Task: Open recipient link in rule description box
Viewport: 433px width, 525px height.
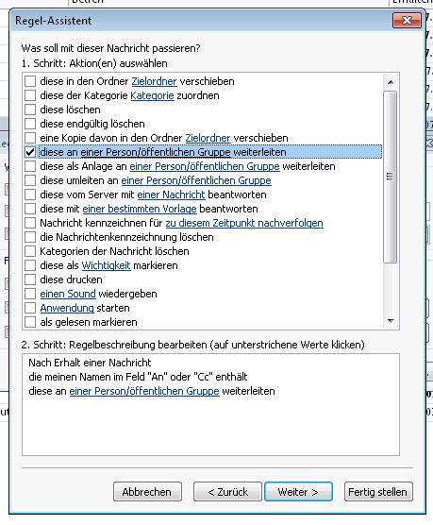Action: tap(144, 391)
